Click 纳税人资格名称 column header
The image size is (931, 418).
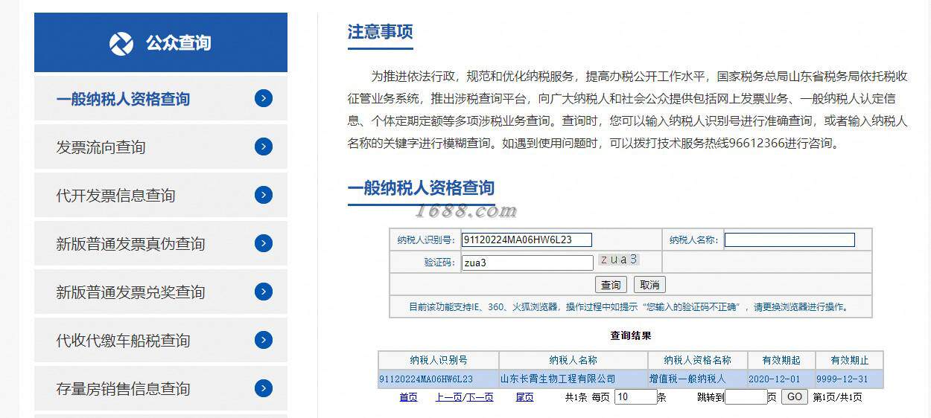[x=697, y=360]
